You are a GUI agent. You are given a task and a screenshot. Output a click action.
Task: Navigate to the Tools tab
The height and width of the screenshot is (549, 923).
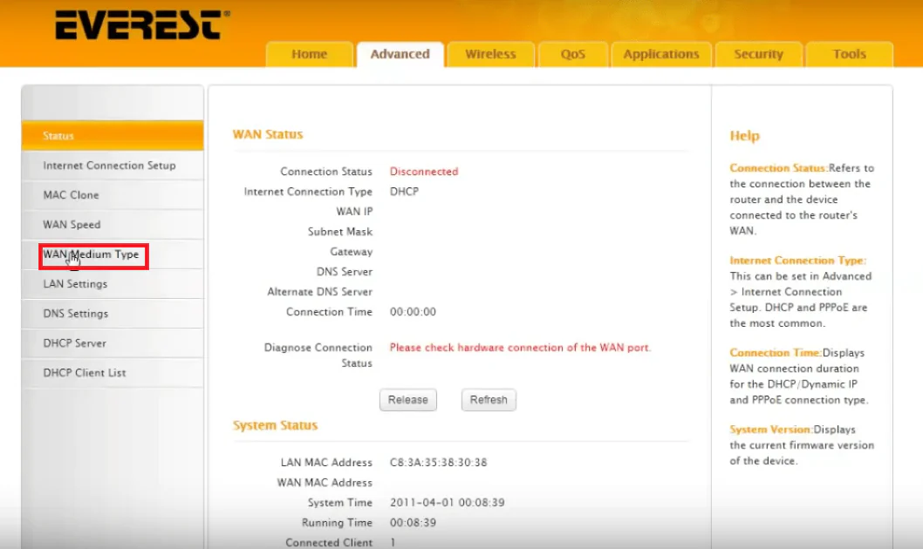849,54
